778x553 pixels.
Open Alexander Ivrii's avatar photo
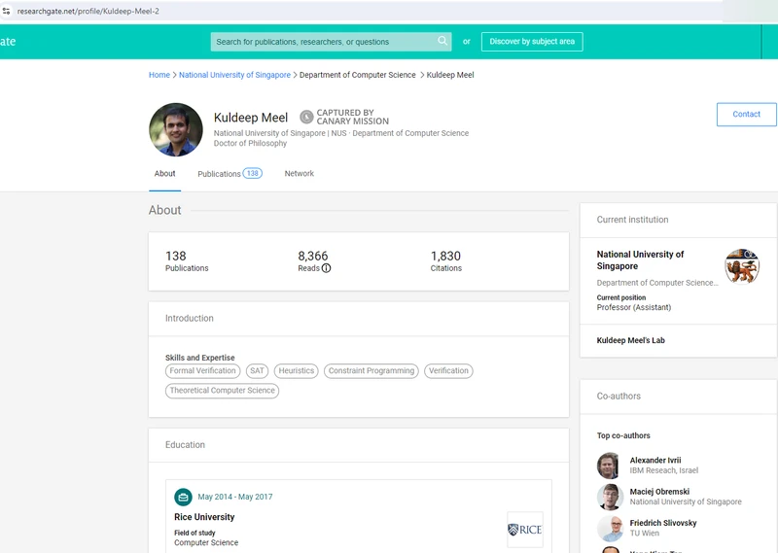click(610, 466)
